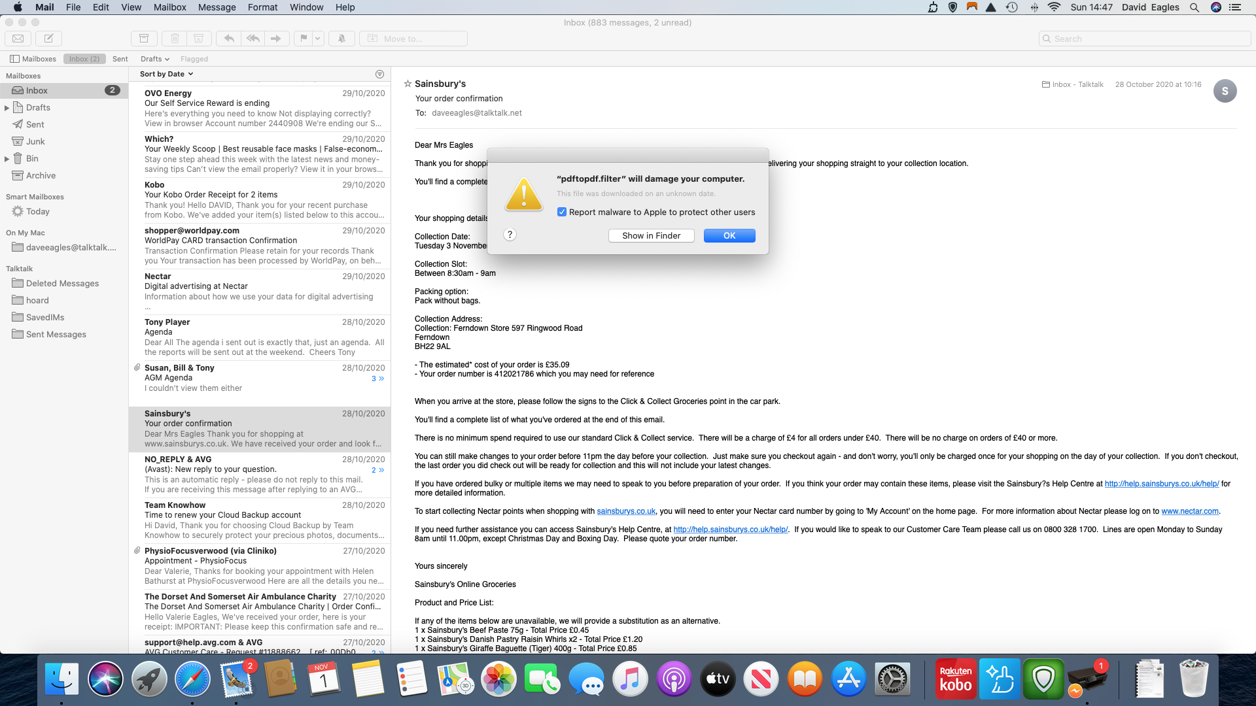This screenshot has width=1256, height=706.
Task: Click the Archive message icon in toolbar
Action: coord(144,38)
